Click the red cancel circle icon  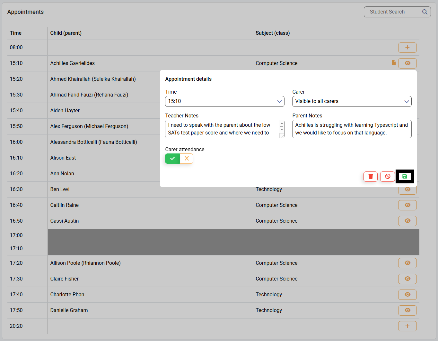pos(388,176)
